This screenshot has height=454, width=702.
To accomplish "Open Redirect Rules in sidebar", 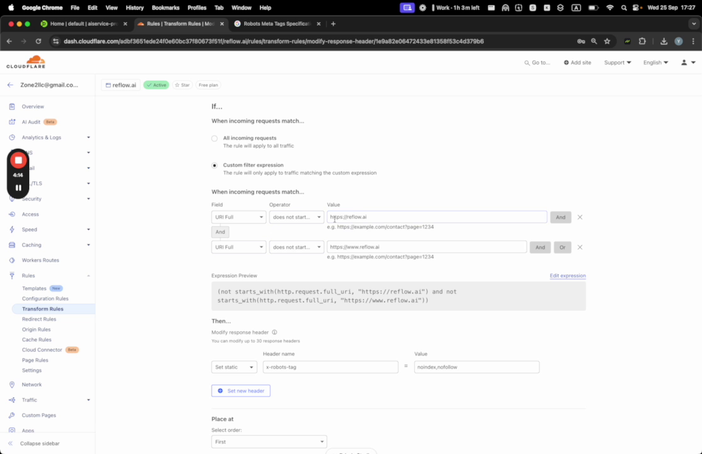I will [39, 319].
